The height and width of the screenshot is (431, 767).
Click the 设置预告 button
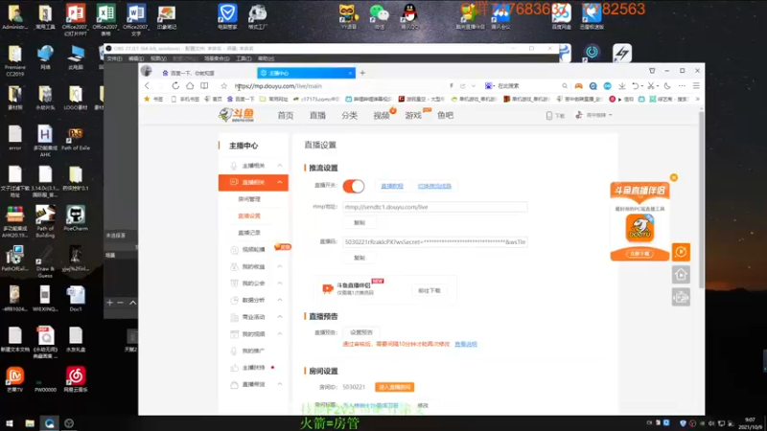[361, 332]
